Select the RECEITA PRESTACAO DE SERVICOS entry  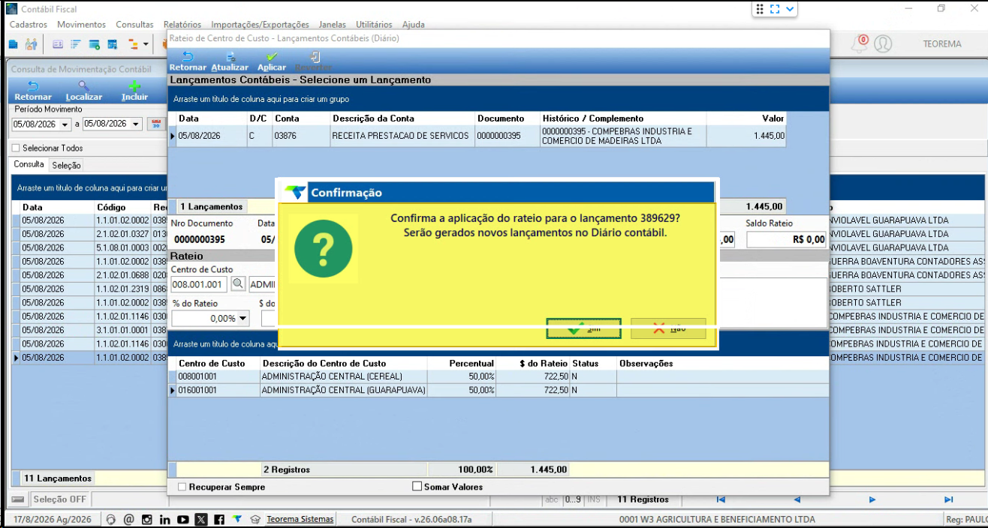[x=477, y=136]
